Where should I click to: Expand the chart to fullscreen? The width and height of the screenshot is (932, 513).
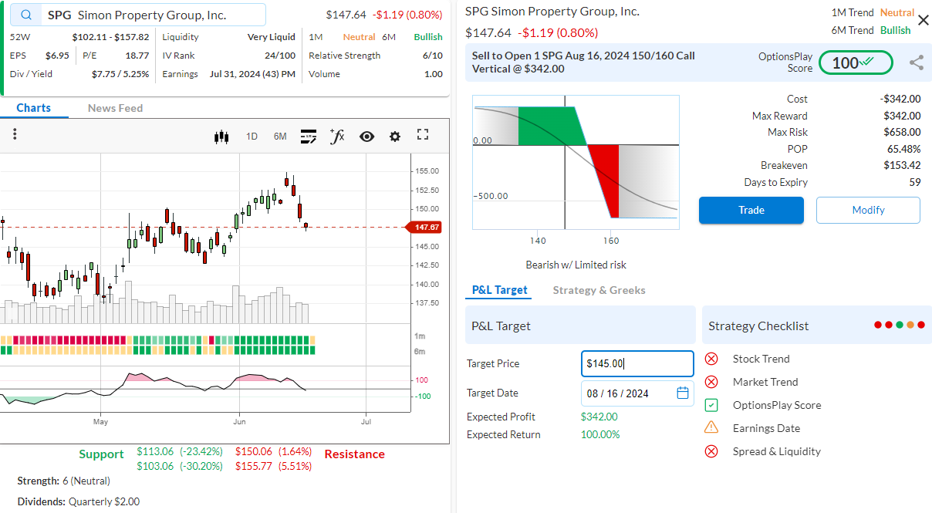(x=422, y=135)
